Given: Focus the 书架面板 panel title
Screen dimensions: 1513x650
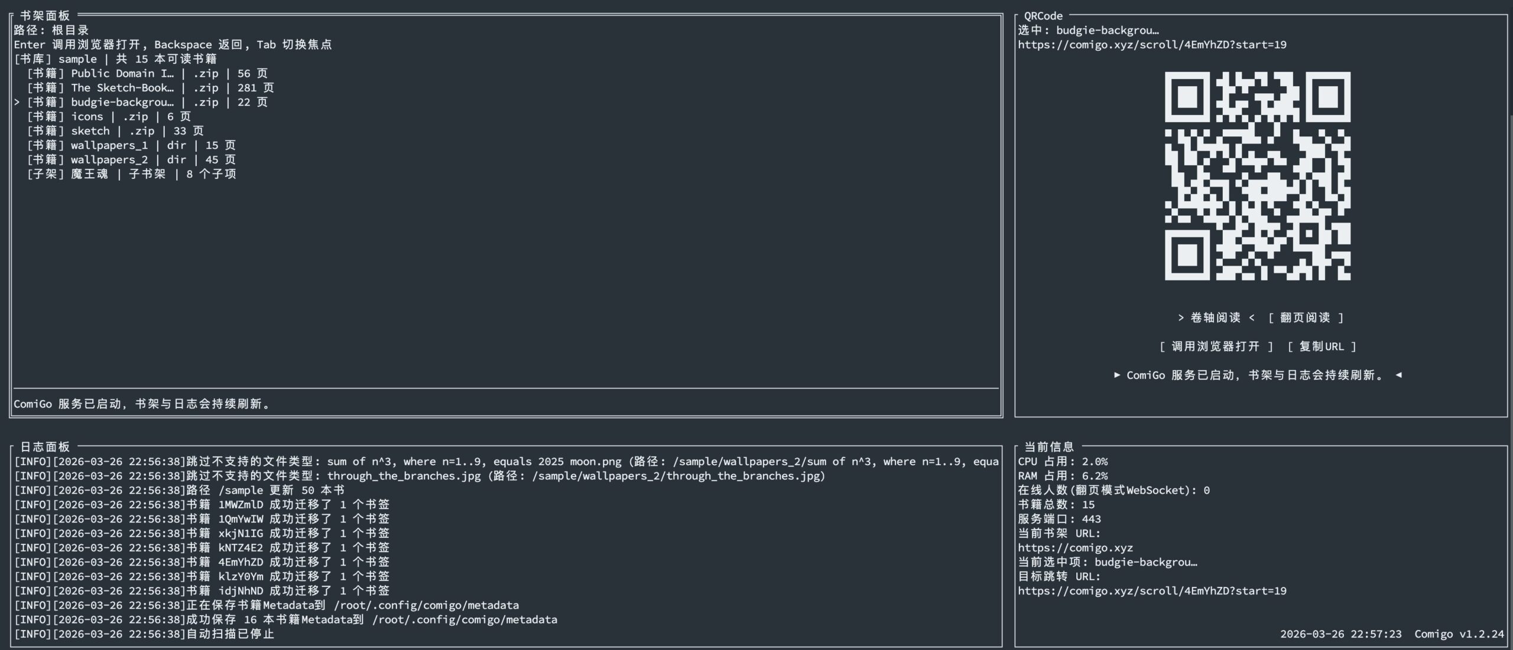Looking at the screenshot, I should point(45,15).
